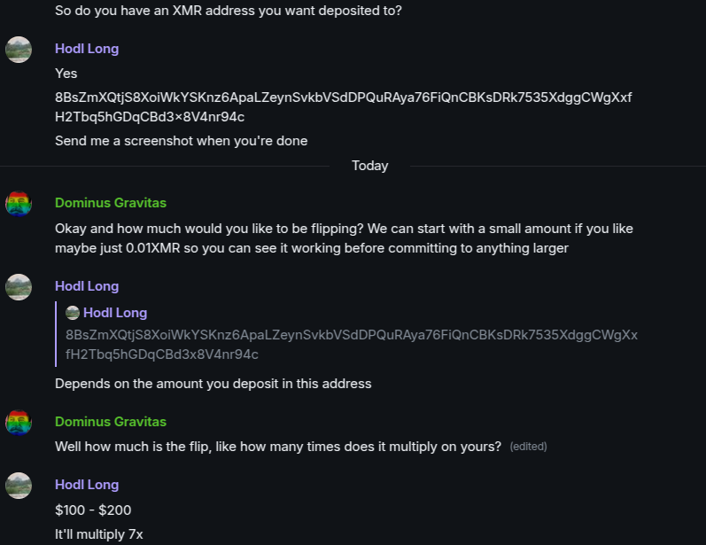
Task: Click the '(edited)' label
Action: [x=529, y=447]
